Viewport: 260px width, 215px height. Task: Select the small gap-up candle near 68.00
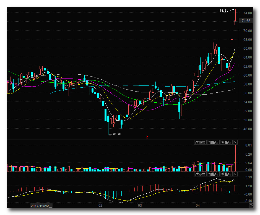pos(232,40)
